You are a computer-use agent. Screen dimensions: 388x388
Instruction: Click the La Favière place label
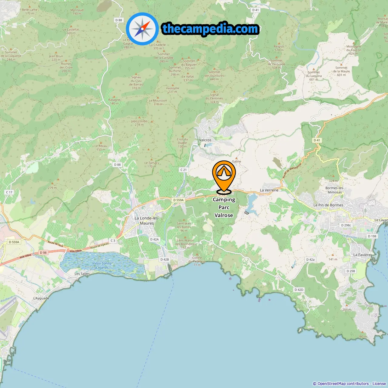coord(362,255)
